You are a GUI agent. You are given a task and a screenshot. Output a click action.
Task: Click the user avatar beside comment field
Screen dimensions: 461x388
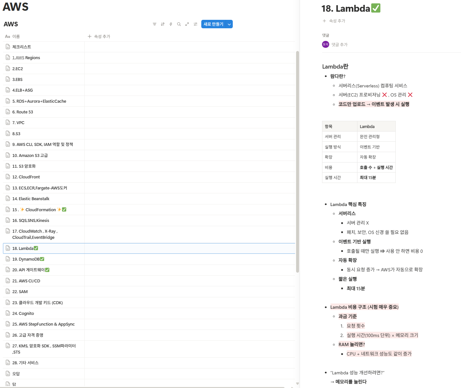326,44
